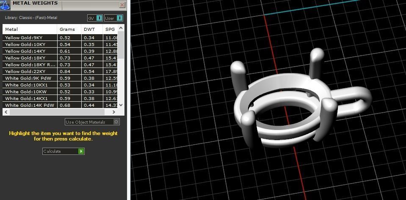The height and width of the screenshot is (200, 406).
Task: Close the Metal Weights panel
Action: [x=122, y=5]
